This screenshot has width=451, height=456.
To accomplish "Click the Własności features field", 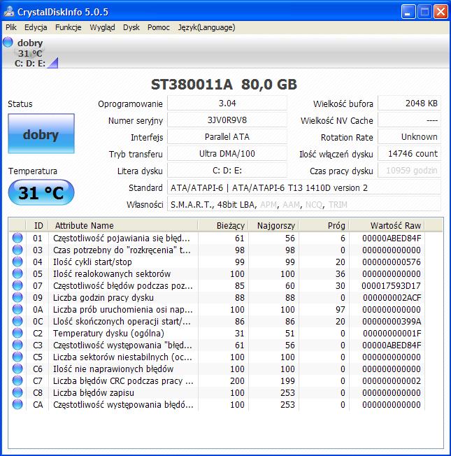I will point(304,204).
